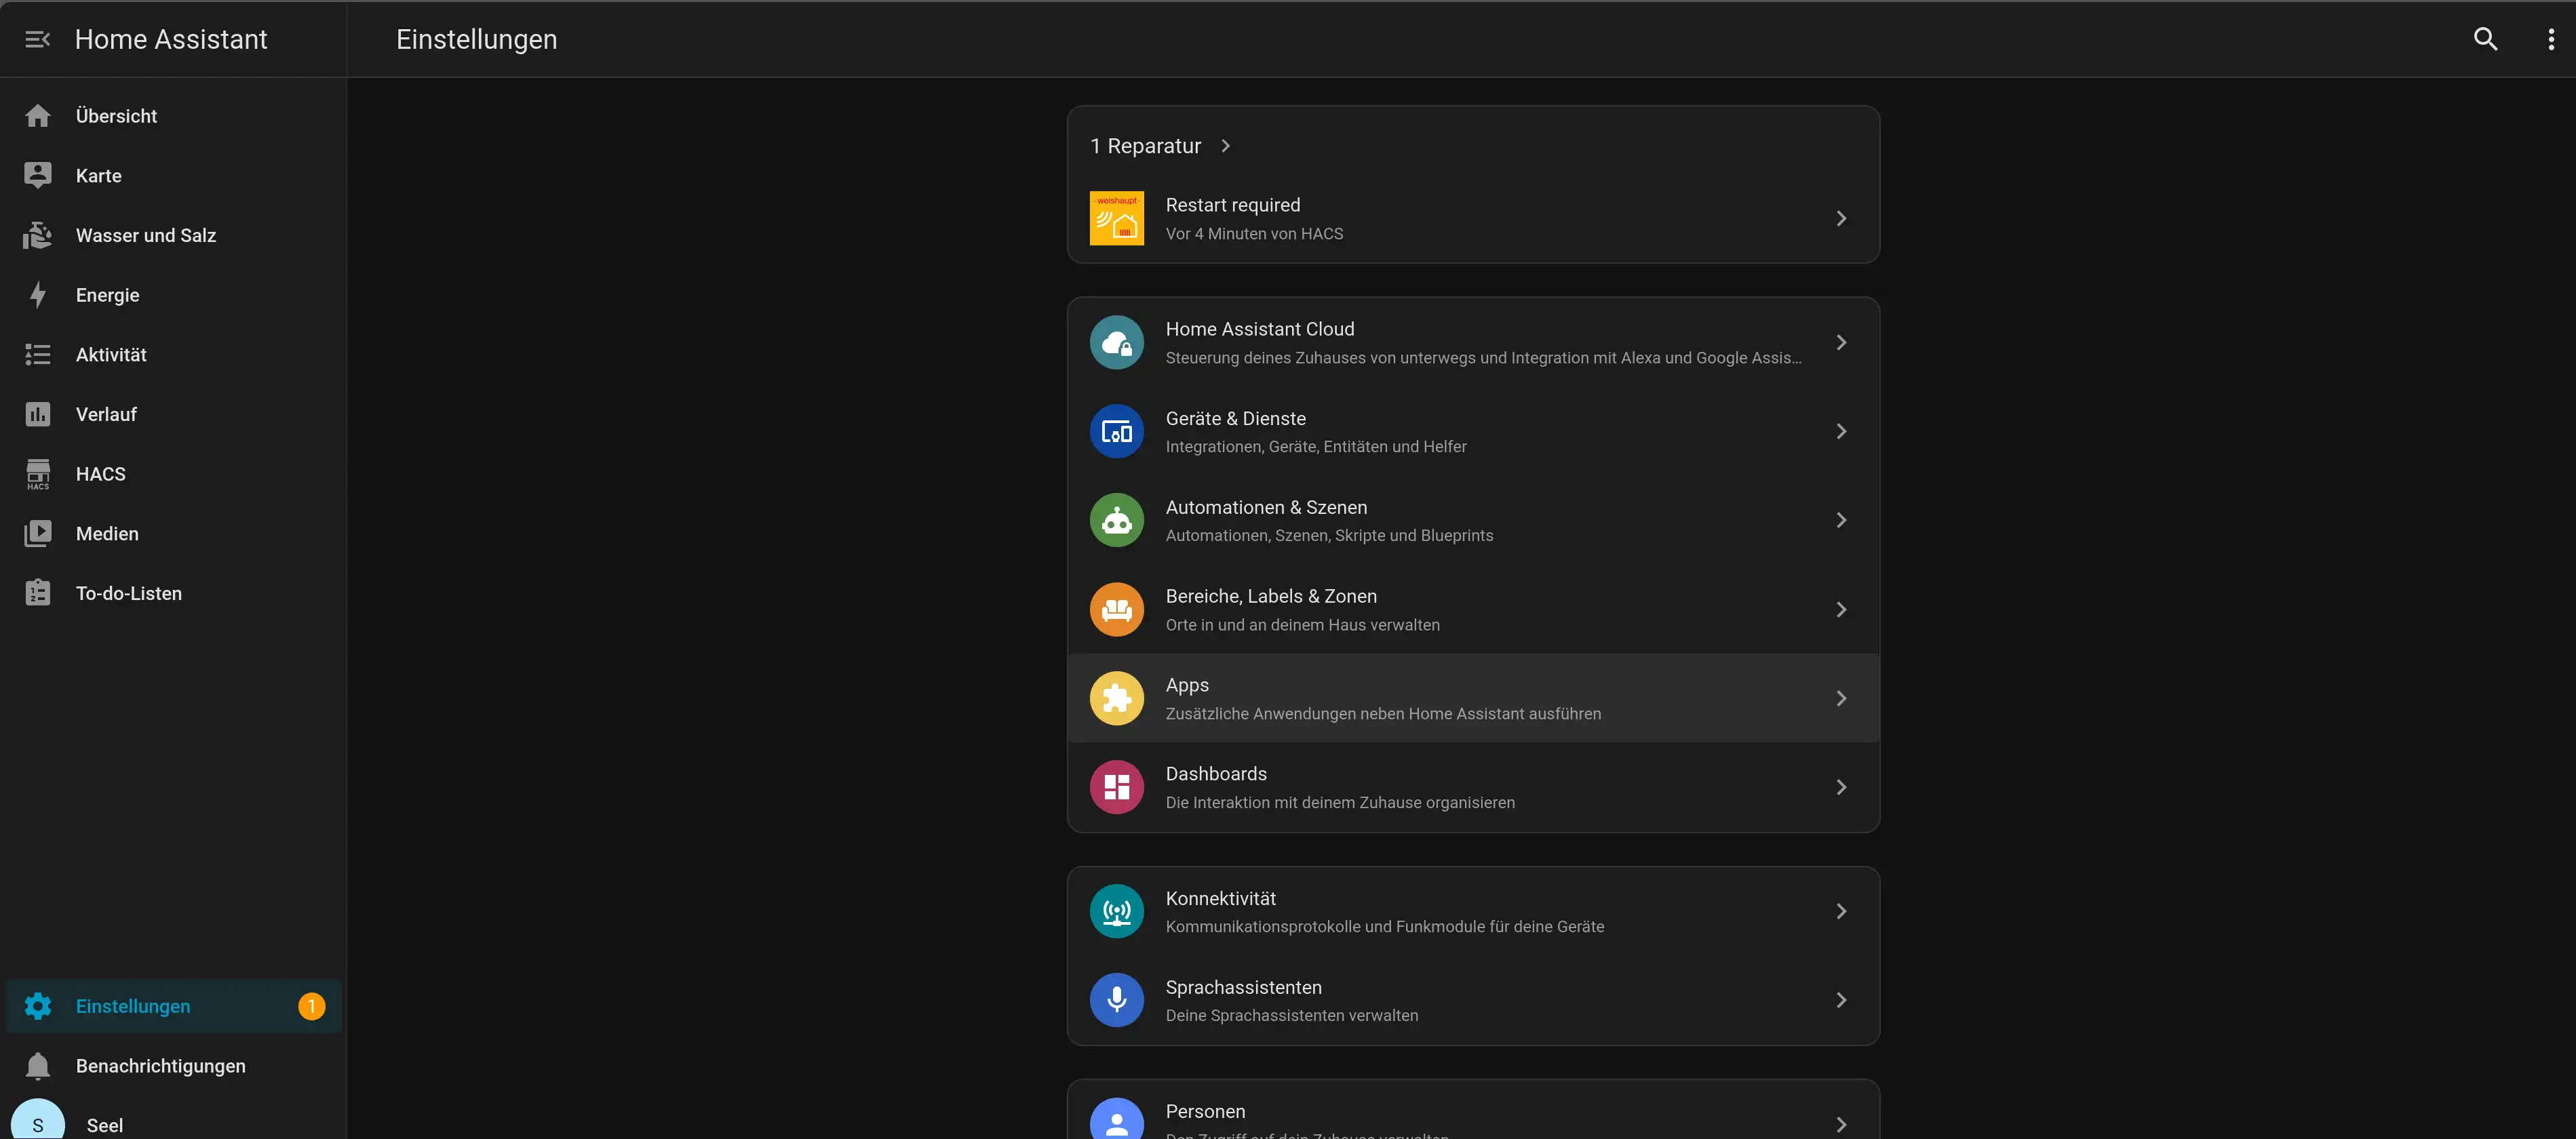Viewport: 2576px width, 1139px height.
Task: Open chevron on Restart required row
Action: [x=1841, y=218]
